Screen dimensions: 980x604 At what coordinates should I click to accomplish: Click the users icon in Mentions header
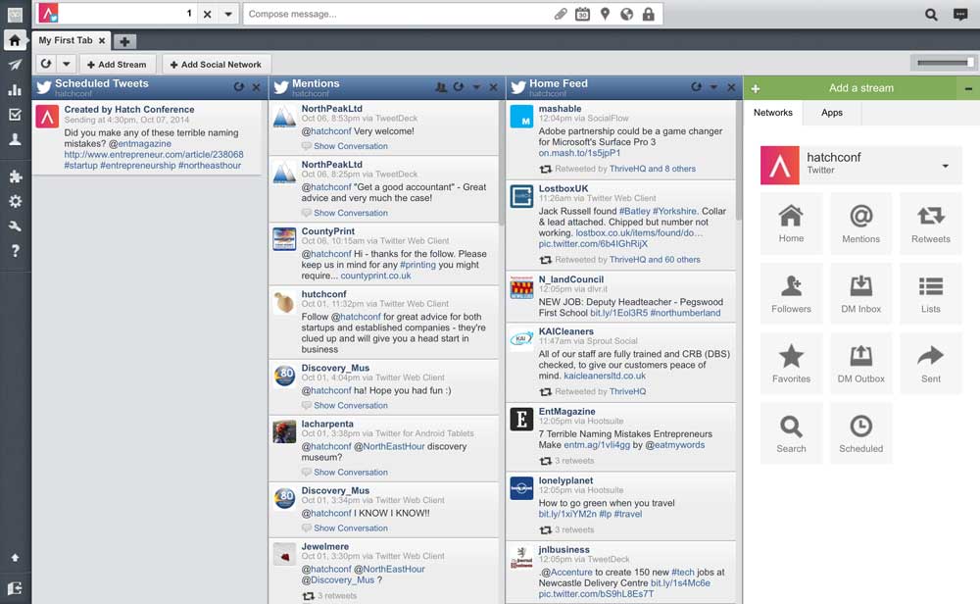pyautogui.click(x=441, y=87)
